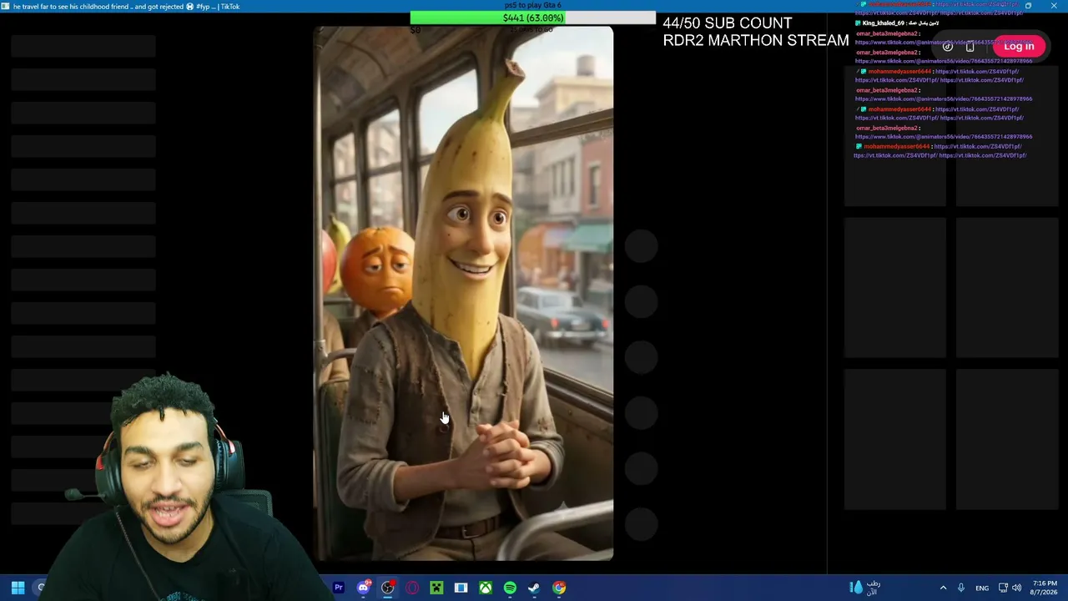Screen dimensions: 1068x601
Task: Click the pink Log in button
Action: [x=1019, y=46]
